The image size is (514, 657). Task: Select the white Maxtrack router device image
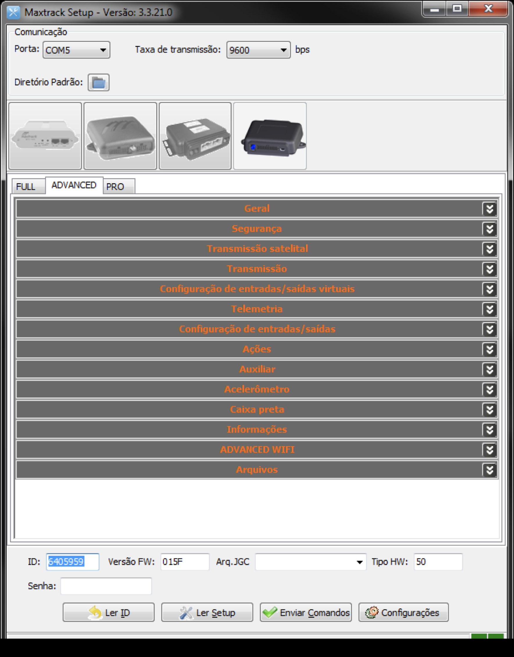pos(45,136)
